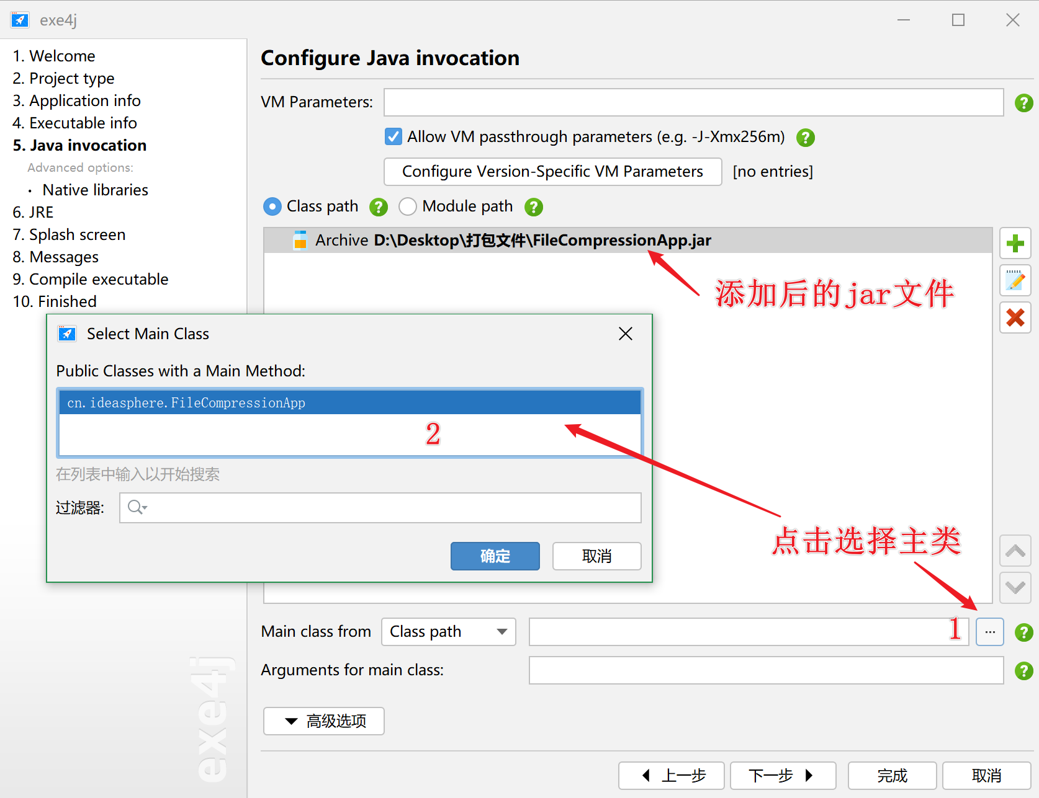The image size is (1039, 798).
Task: Open help for VM passthrough parameters
Action: click(806, 138)
